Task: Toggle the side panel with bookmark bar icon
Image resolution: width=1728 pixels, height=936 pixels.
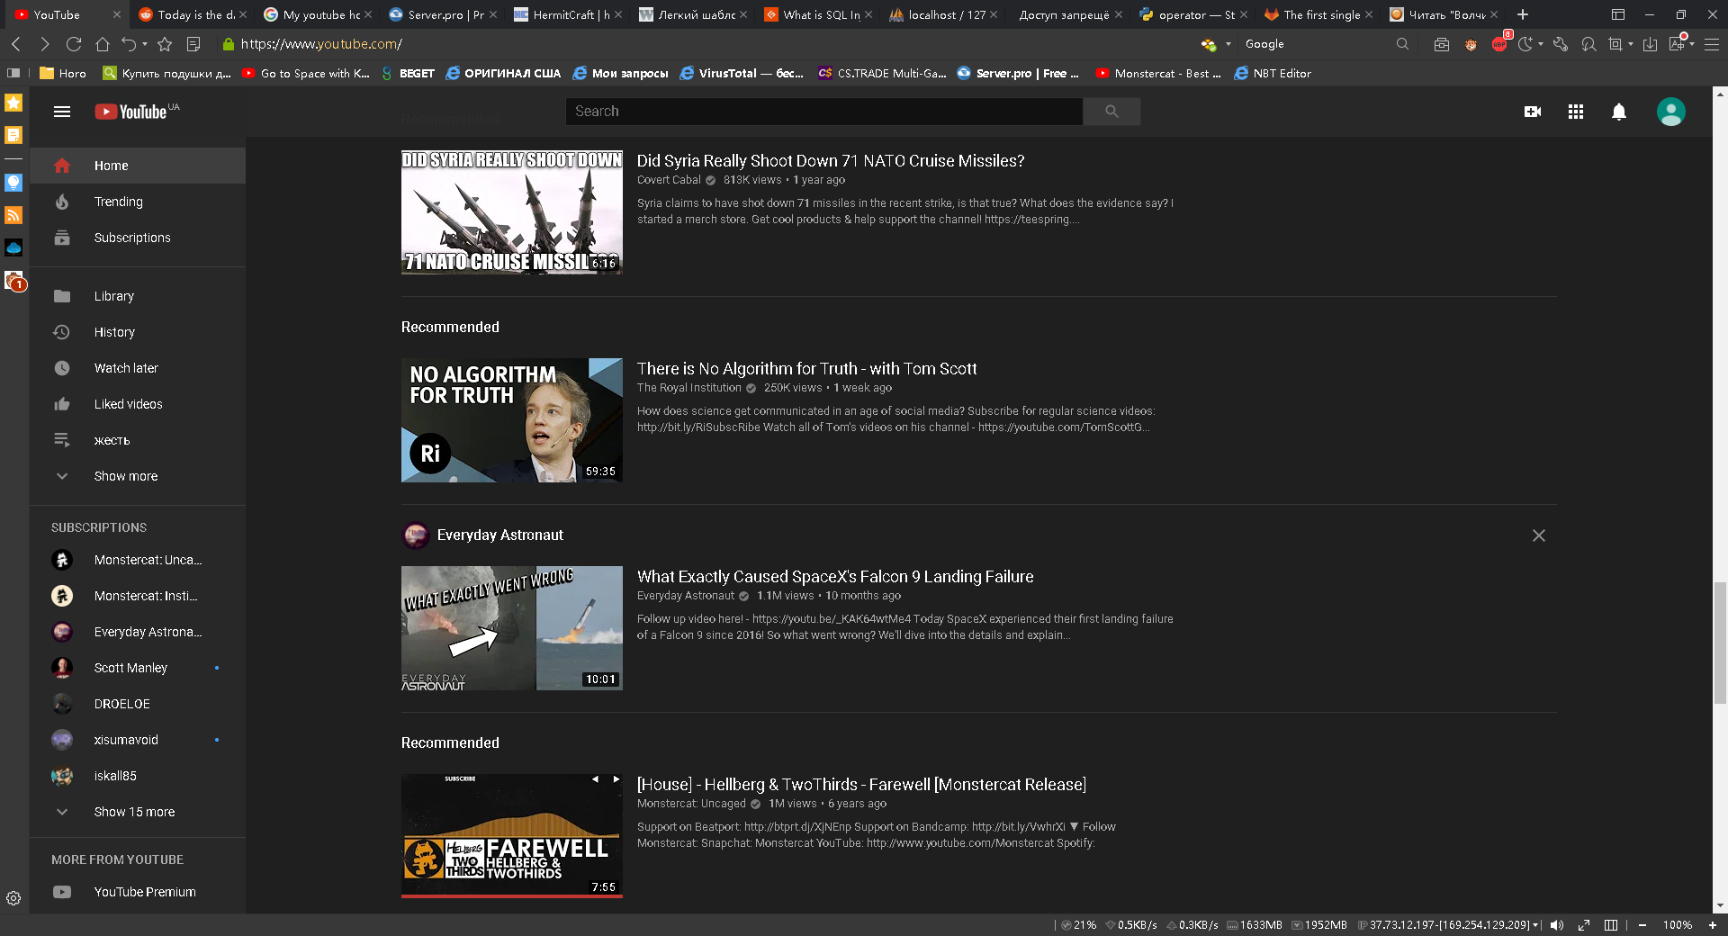Action: click(x=13, y=74)
